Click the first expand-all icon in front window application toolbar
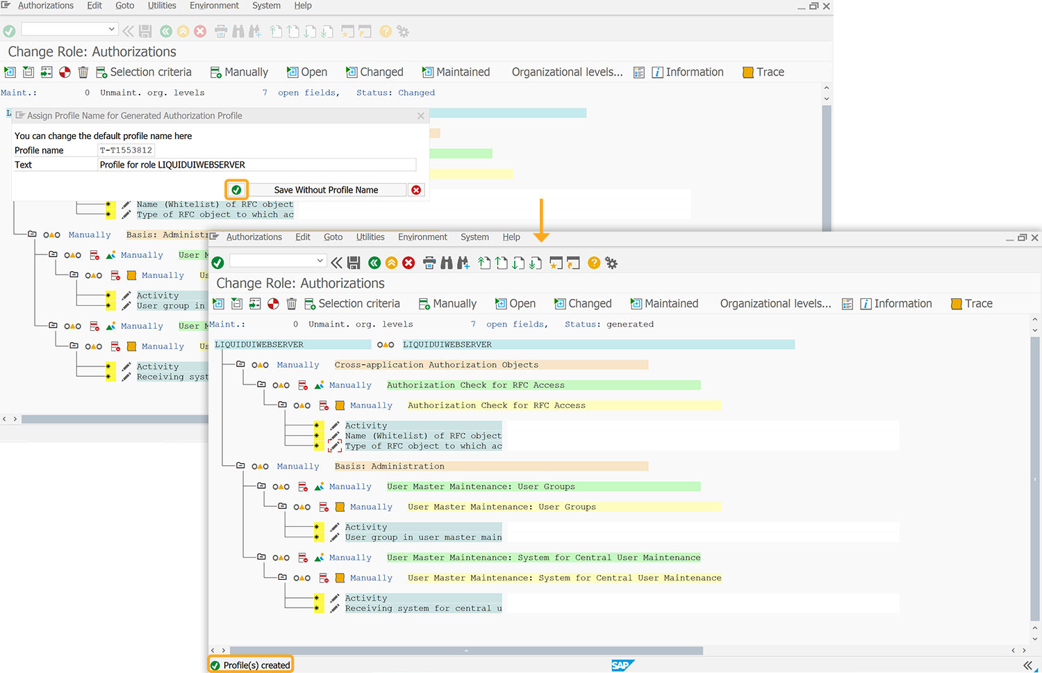Viewport: 1042px width, 673px height. coord(218,304)
